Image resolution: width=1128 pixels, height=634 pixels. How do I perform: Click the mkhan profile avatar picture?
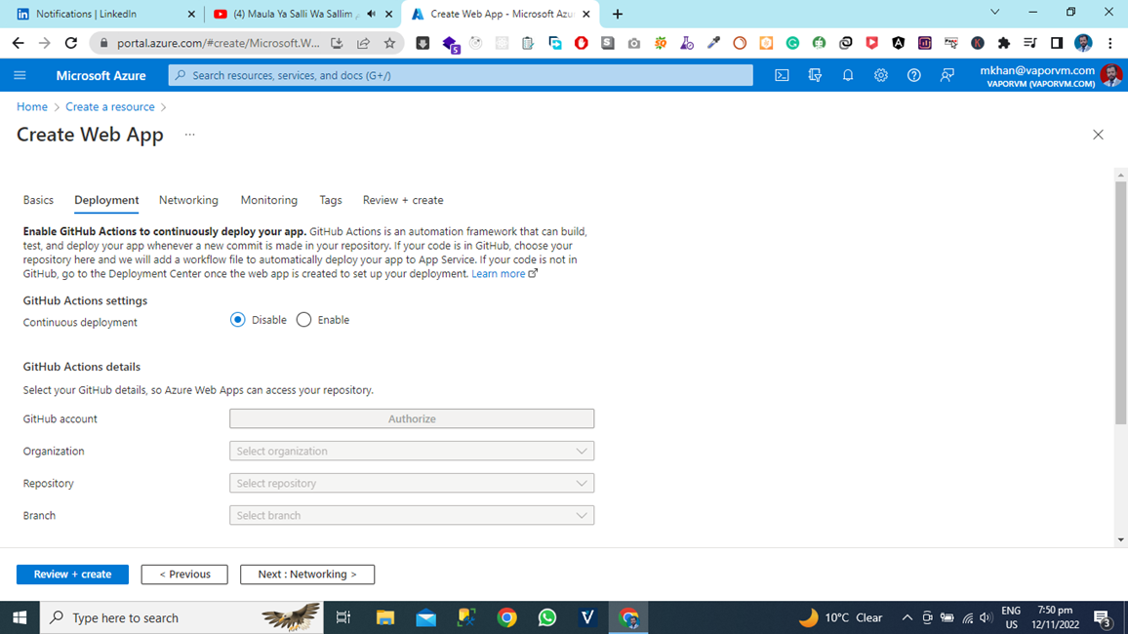pos(1111,75)
